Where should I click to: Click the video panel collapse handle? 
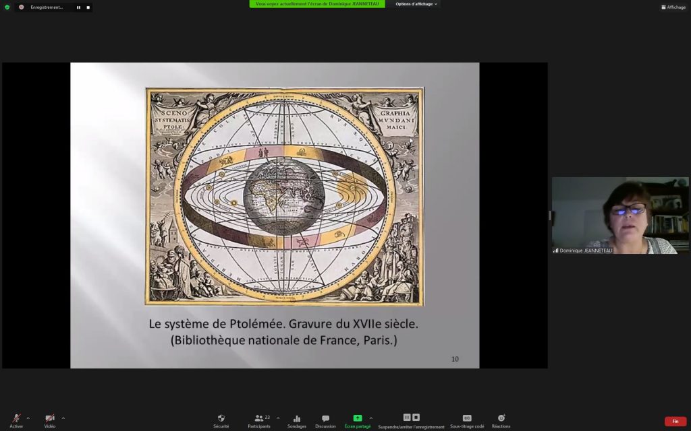tap(549, 215)
